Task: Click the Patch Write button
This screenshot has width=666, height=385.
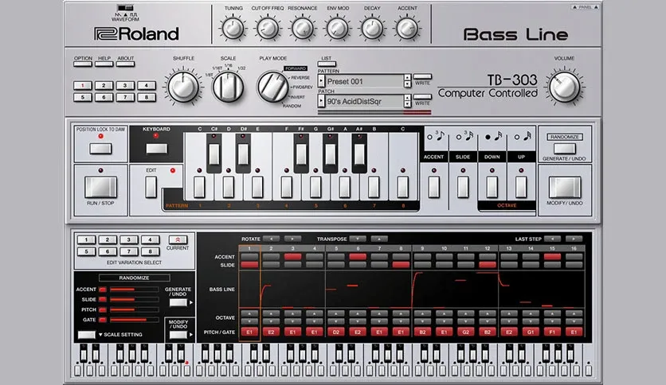Action: coord(422,97)
